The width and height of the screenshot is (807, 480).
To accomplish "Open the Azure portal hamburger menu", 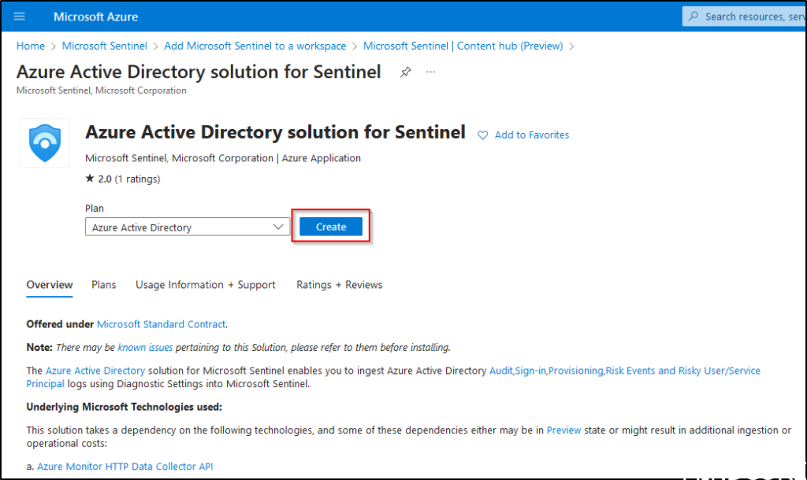I will tap(19, 17).
